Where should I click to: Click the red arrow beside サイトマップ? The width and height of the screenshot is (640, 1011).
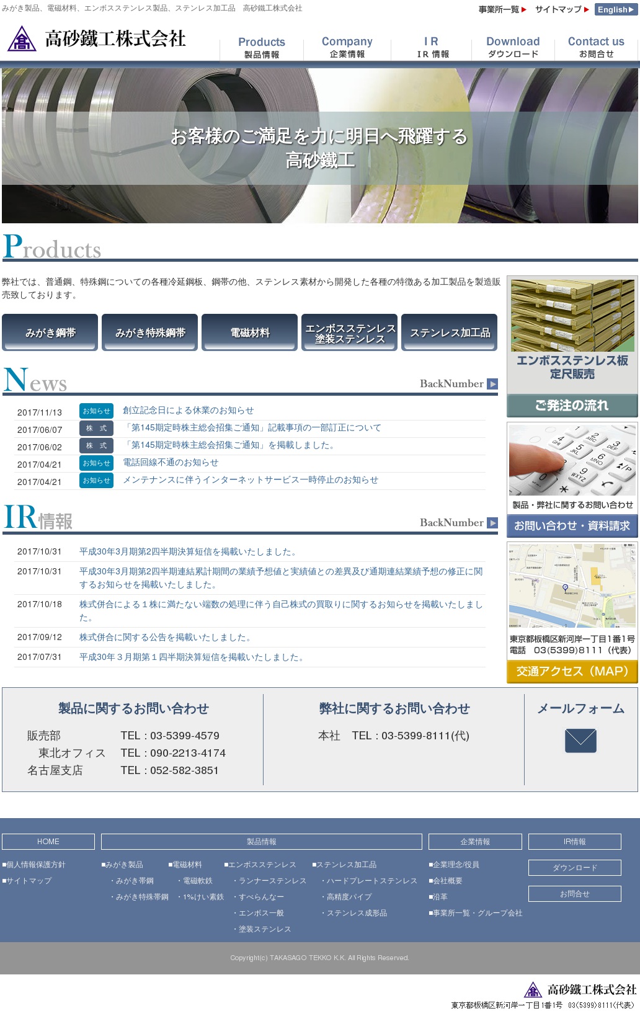586,10
